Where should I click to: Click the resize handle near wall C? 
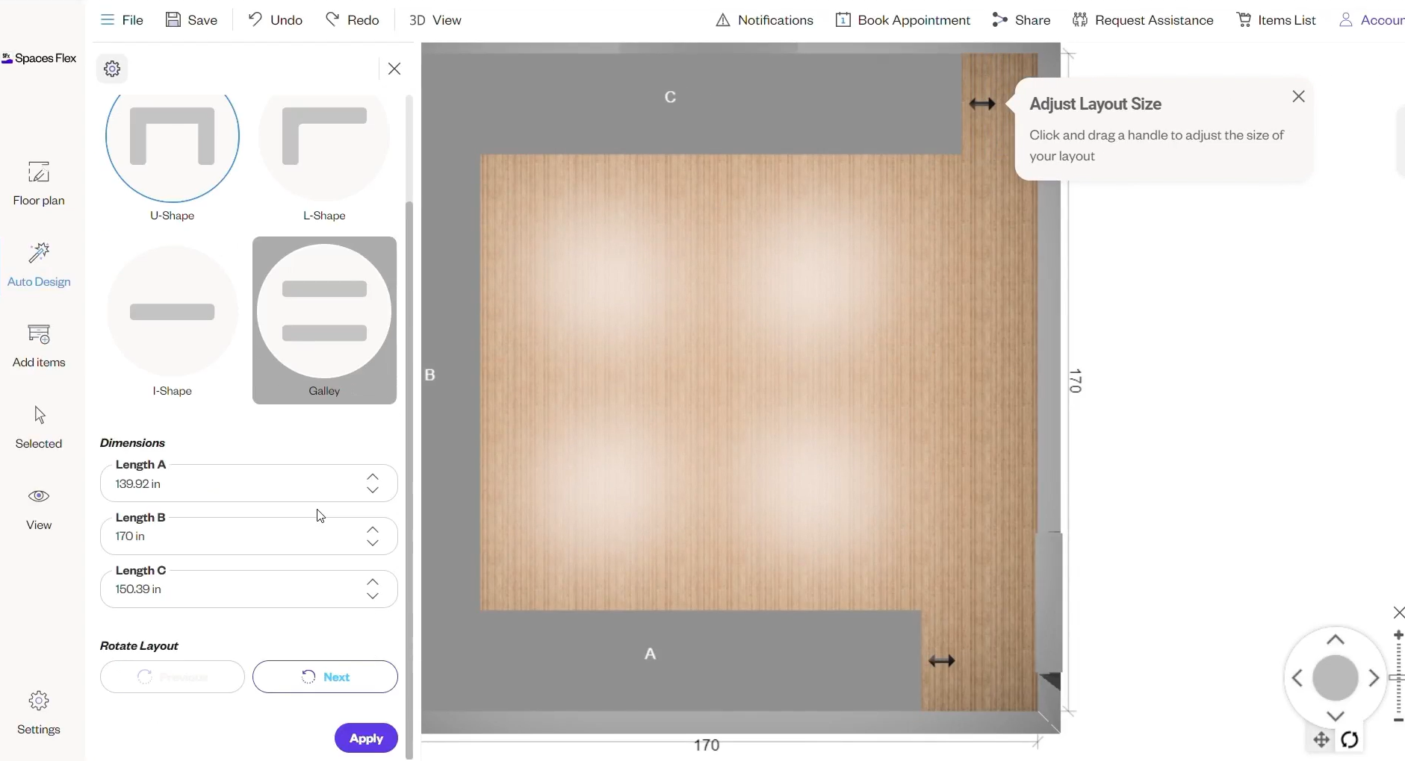982,104
